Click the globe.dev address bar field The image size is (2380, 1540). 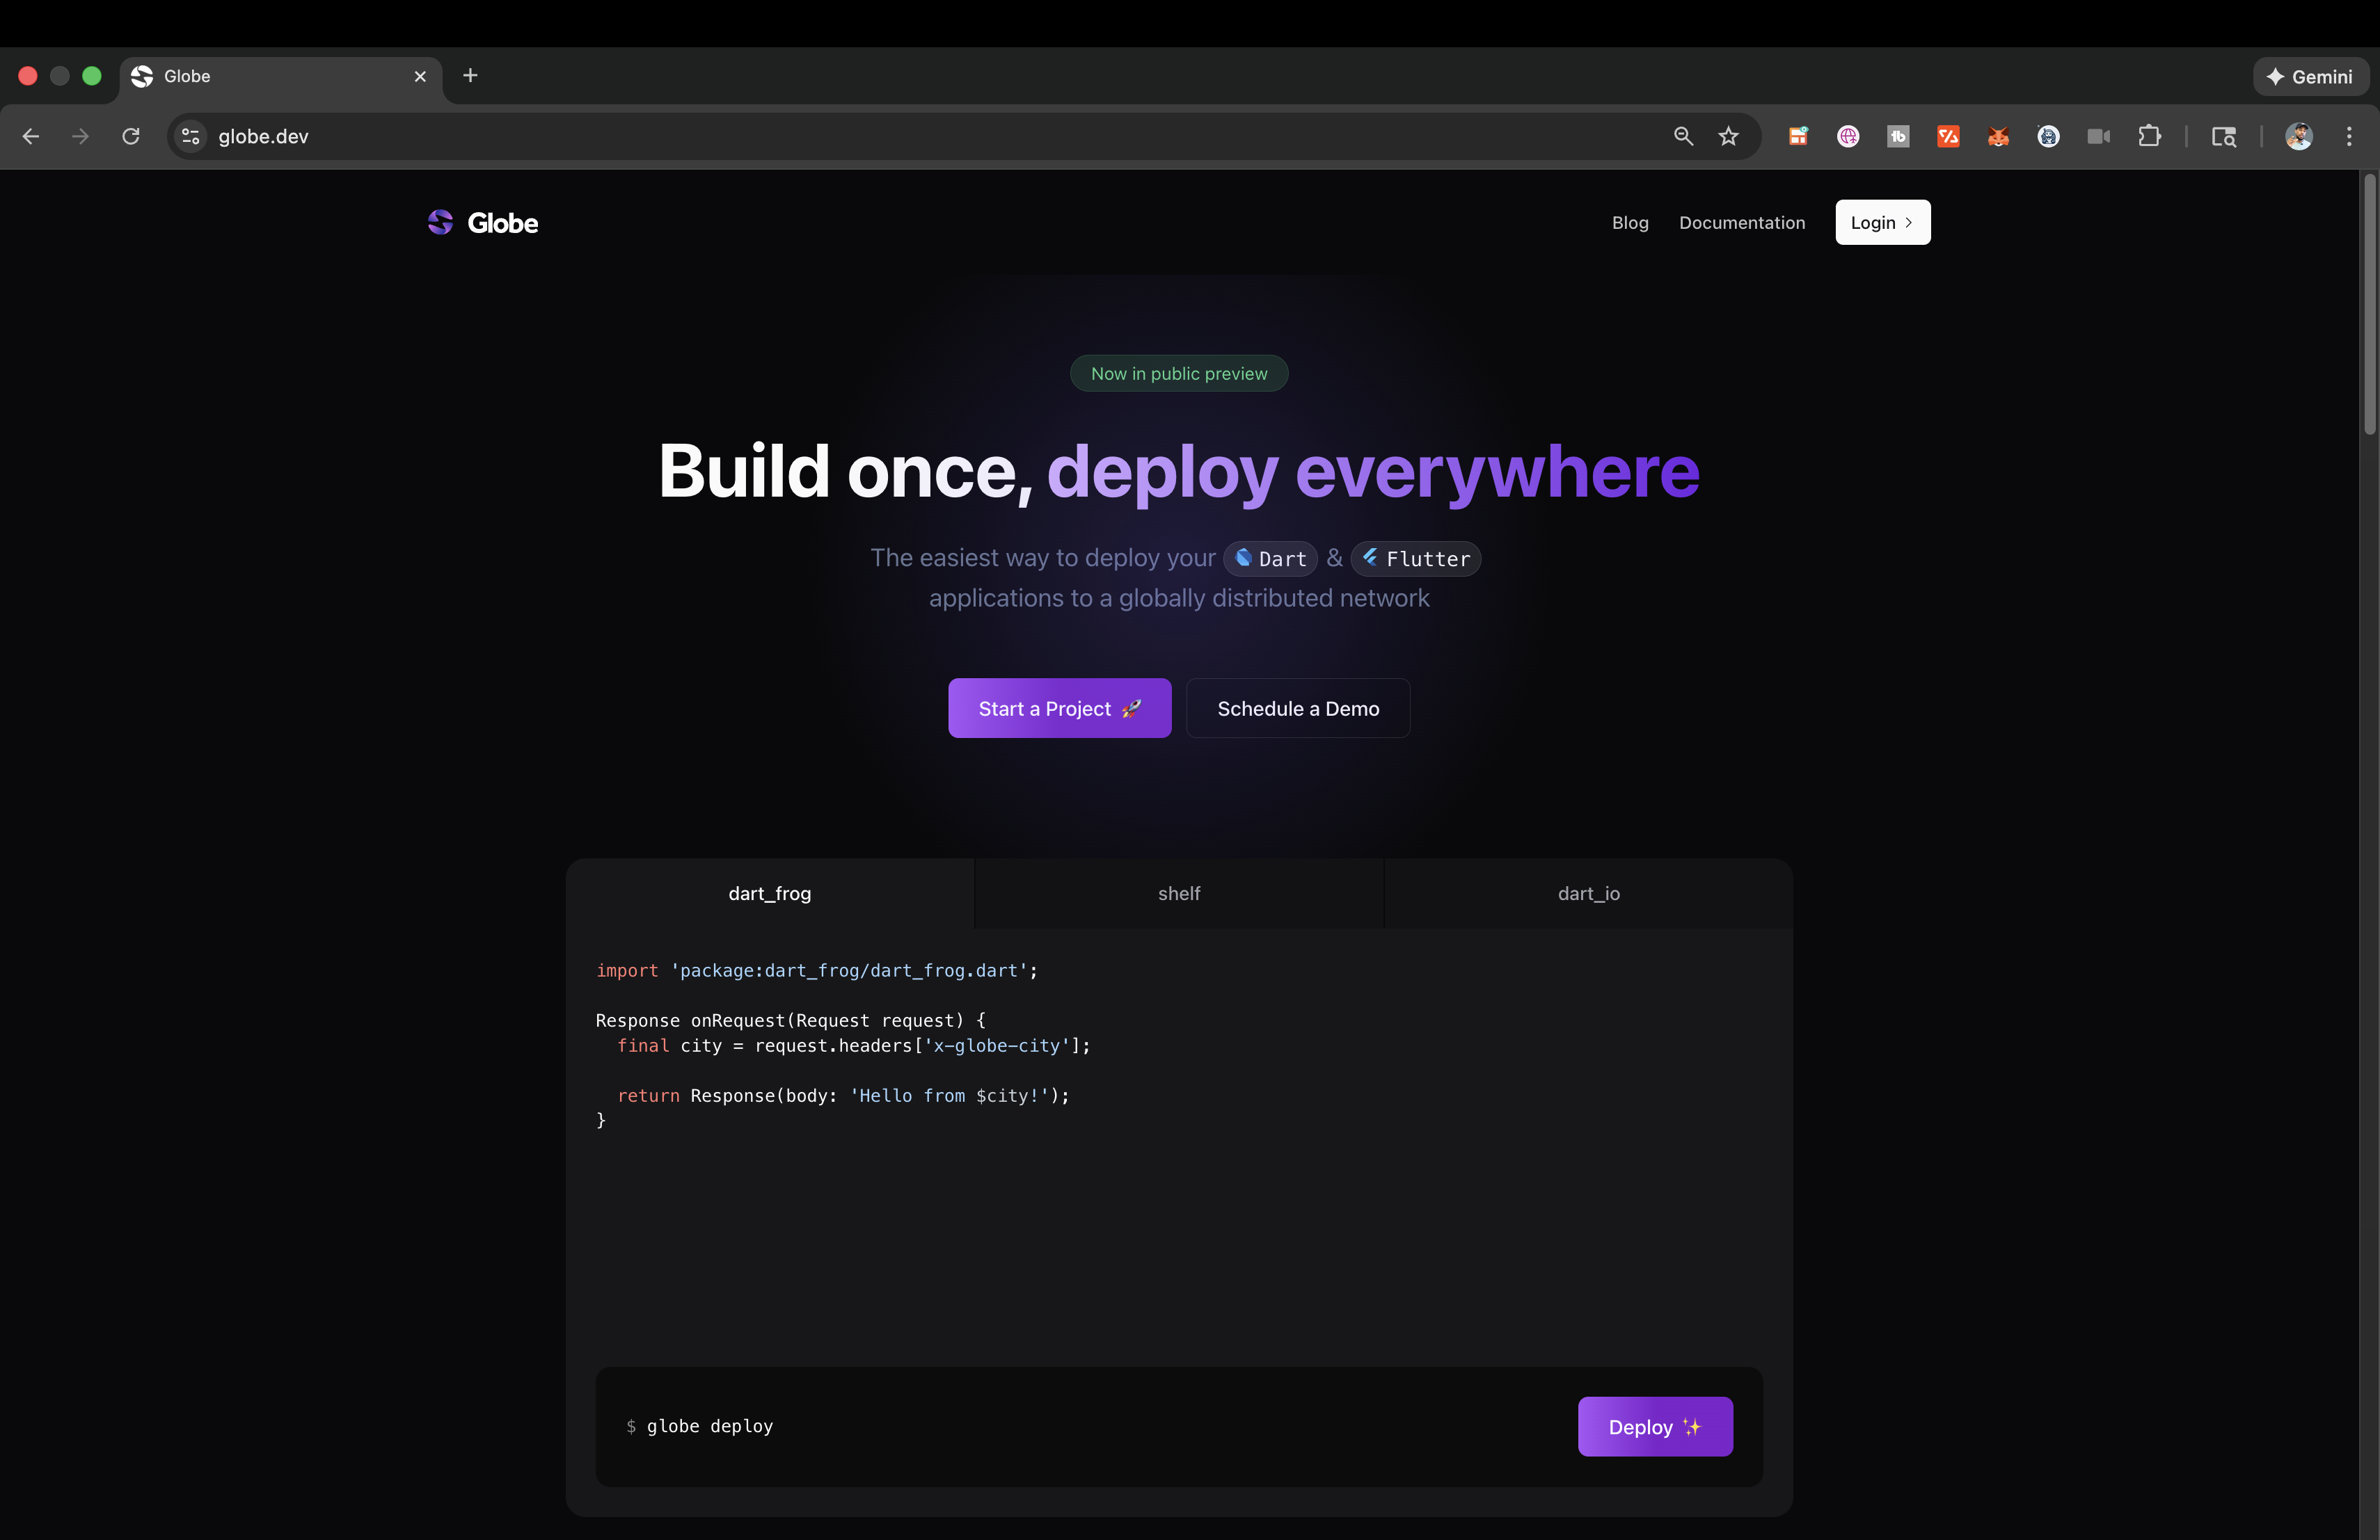coord(900,137)
